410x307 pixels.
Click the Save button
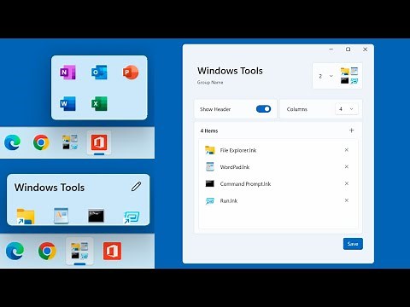[x=353, y=244]
